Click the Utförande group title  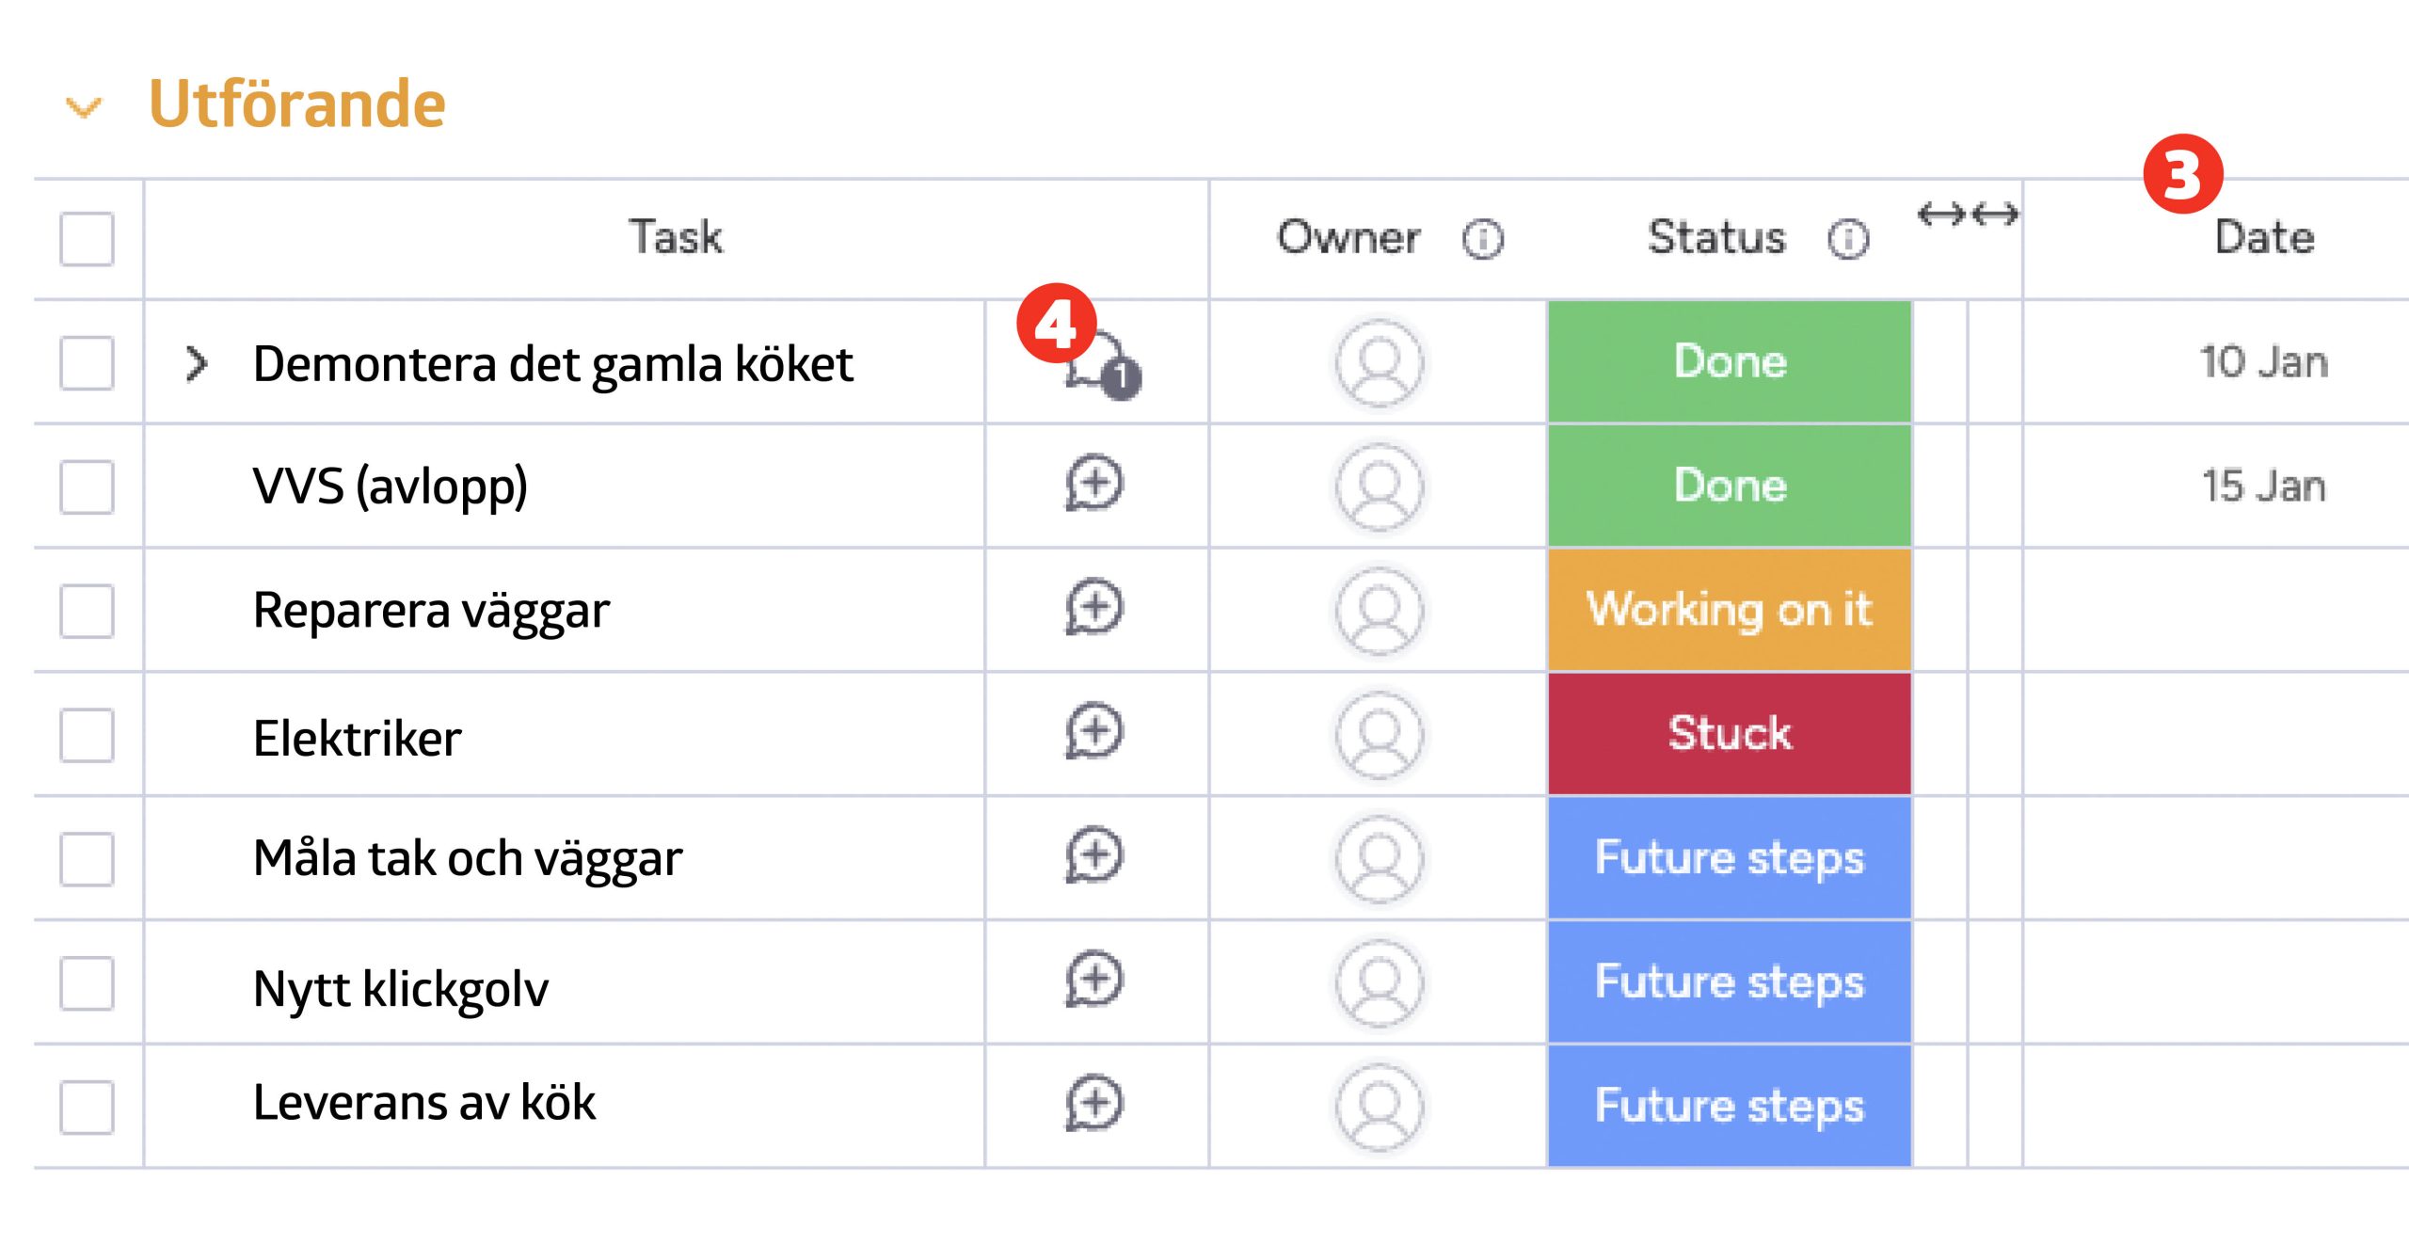(297, 104)
